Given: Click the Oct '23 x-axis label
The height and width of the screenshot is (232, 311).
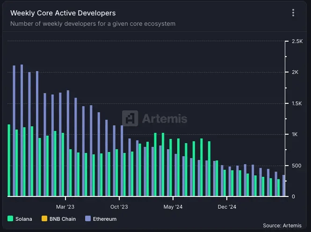Looking at the screenshot, I should pyautogui.click(x=119, y=206).
